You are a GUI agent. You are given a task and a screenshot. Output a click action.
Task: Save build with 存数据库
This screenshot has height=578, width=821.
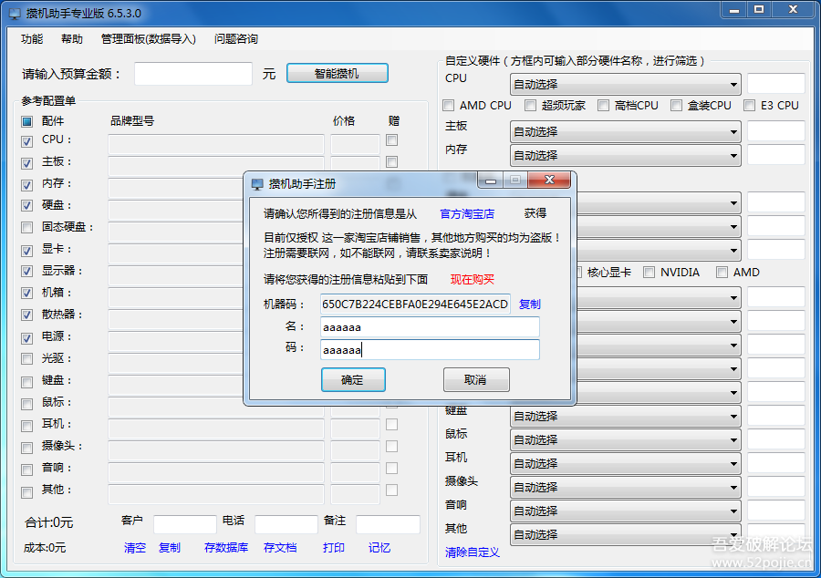226,548
